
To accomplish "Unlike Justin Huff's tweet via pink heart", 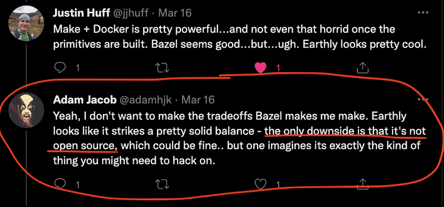I will [260, 68].
